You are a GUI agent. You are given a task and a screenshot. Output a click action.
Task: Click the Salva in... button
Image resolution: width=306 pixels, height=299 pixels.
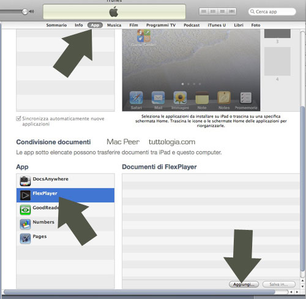(x=279, y=284)
